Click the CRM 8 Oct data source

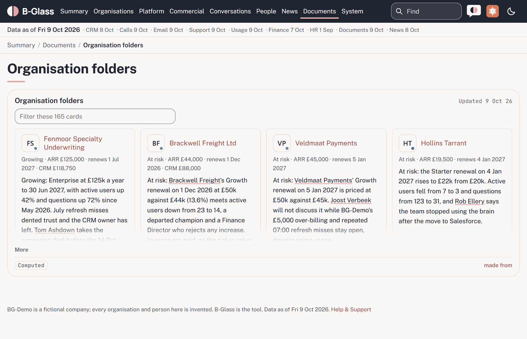99,30
